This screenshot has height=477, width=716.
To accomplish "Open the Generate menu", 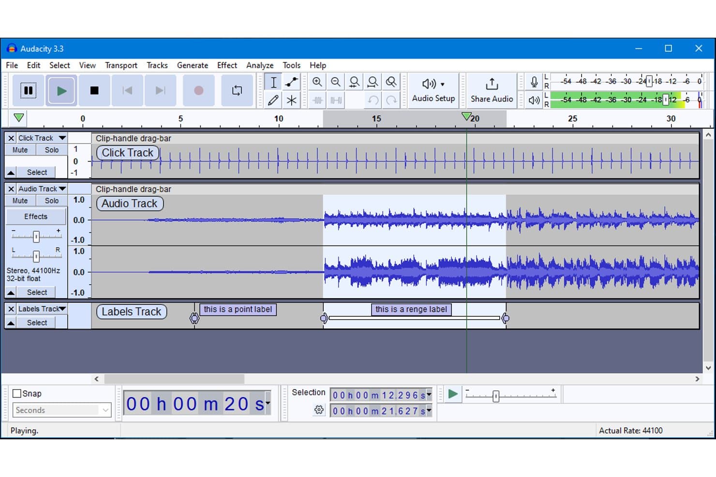I will tap(193, 65).
